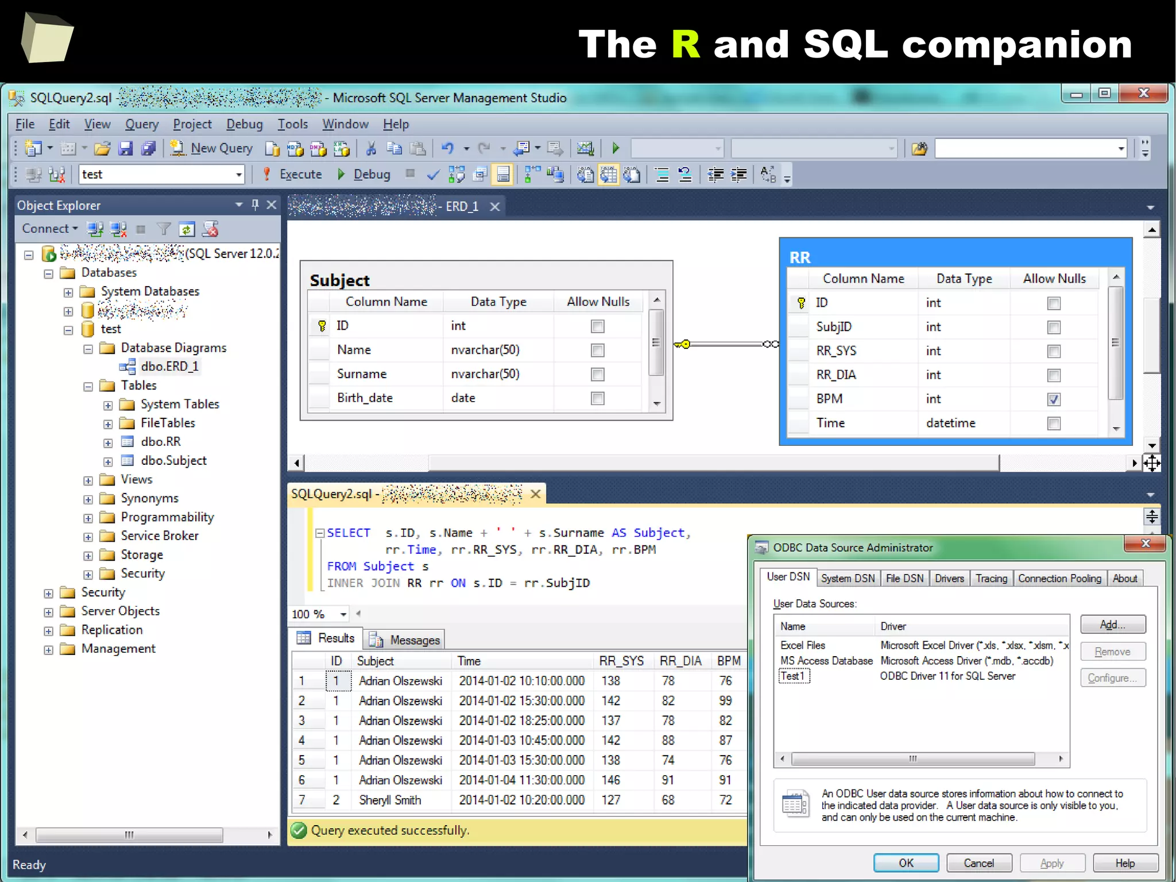Screen dimensions: 1176x882
Task: Select Test1 data source in ODBC list
Action: (x=794, y=676)
